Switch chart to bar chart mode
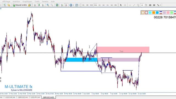The width and height of the screenshot is (176, 99). 35,5
